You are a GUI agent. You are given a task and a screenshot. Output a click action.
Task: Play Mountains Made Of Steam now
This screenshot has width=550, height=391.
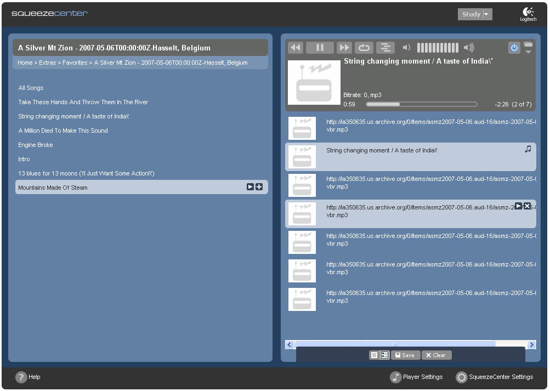(x=250, y=187)
